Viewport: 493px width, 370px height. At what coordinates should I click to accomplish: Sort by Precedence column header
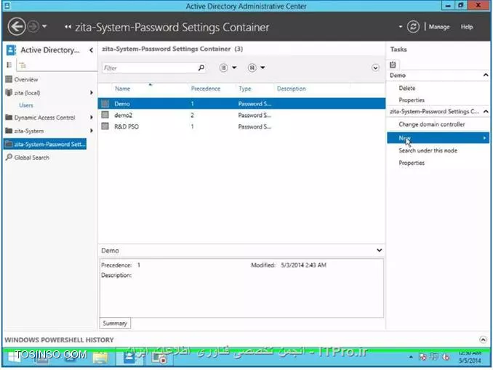[206, 89]
